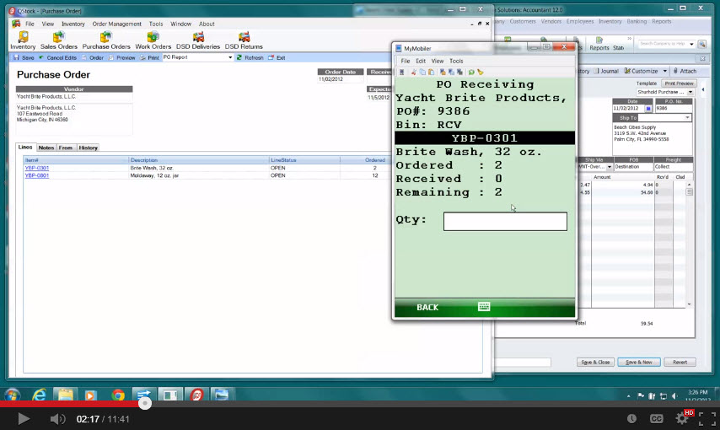Screen dimensions: 720x430
Task: Click Refresh in QStock toolbar
Action: click(250, 57)
